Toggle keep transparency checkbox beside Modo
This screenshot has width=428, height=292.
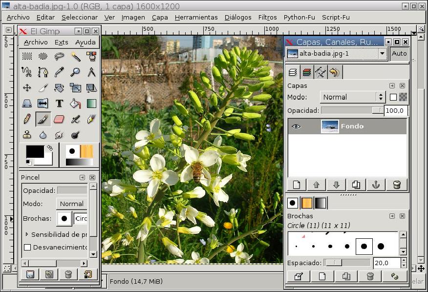coord(393,97)
